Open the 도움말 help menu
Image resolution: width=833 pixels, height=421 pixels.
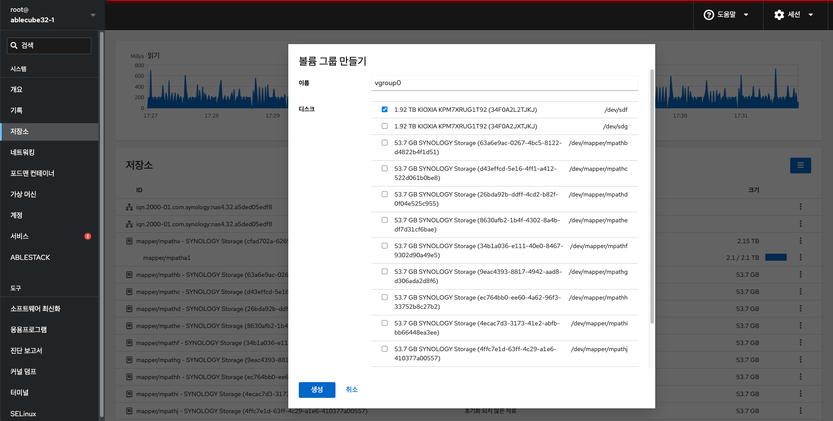[726, 15]
